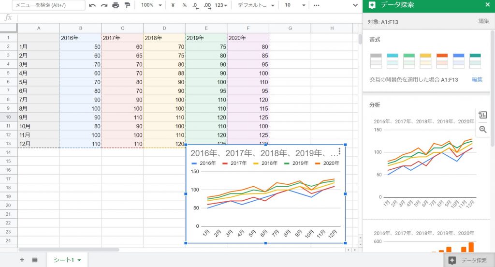Open the chart three-dot options menu
Viewport: 495px width, 267px height.
(x=339, y=151)
